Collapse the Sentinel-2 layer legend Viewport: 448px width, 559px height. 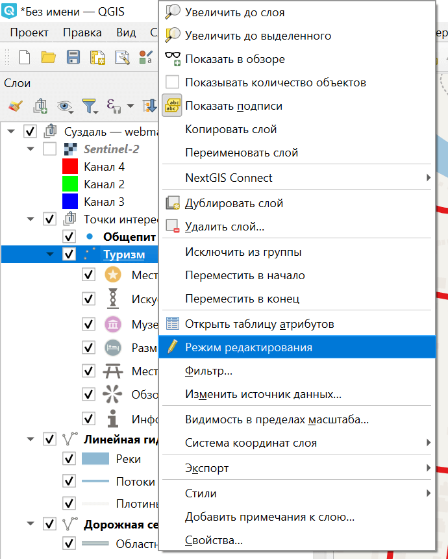tap(31, 149)
